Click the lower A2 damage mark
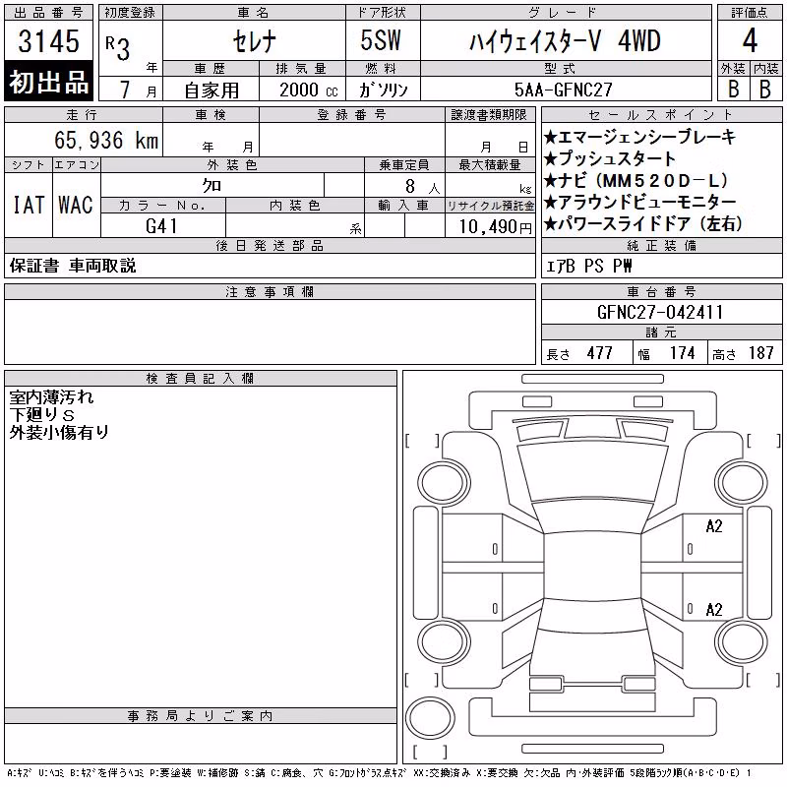The width and height of the screenshot is (787, 787). tap(714, 609)
